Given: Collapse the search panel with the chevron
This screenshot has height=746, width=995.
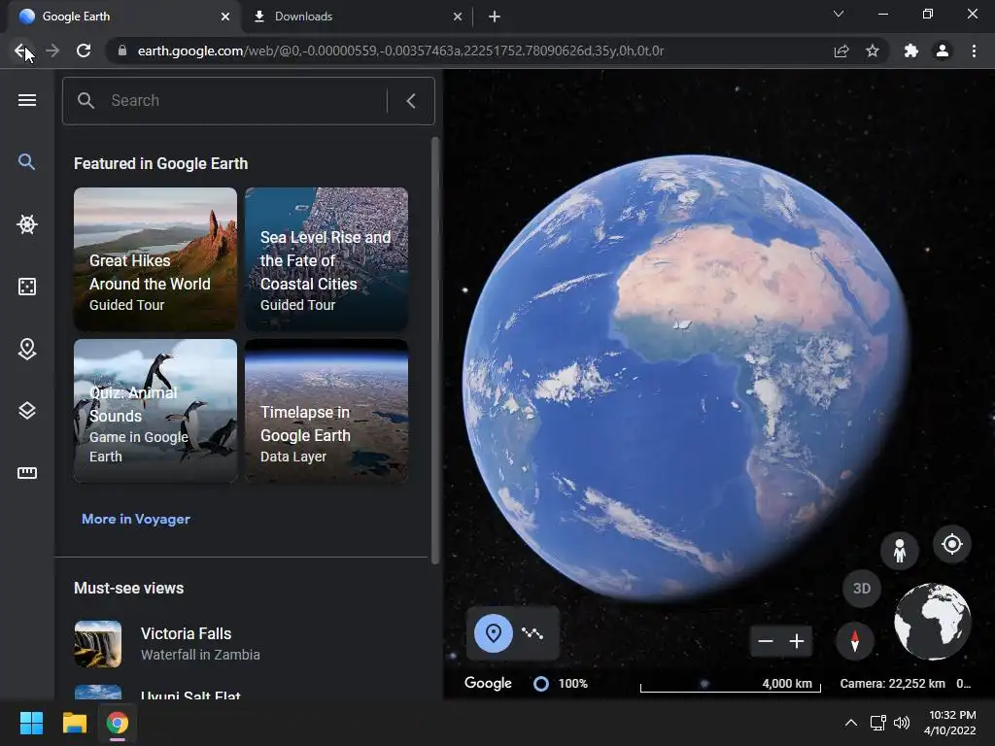Looking at the screenshot, I should point(411,101).
